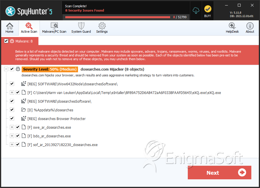260x188 pixels.
Task: Click the cloud download update icon
Action: pyautogui.click(x=196, y=11)
